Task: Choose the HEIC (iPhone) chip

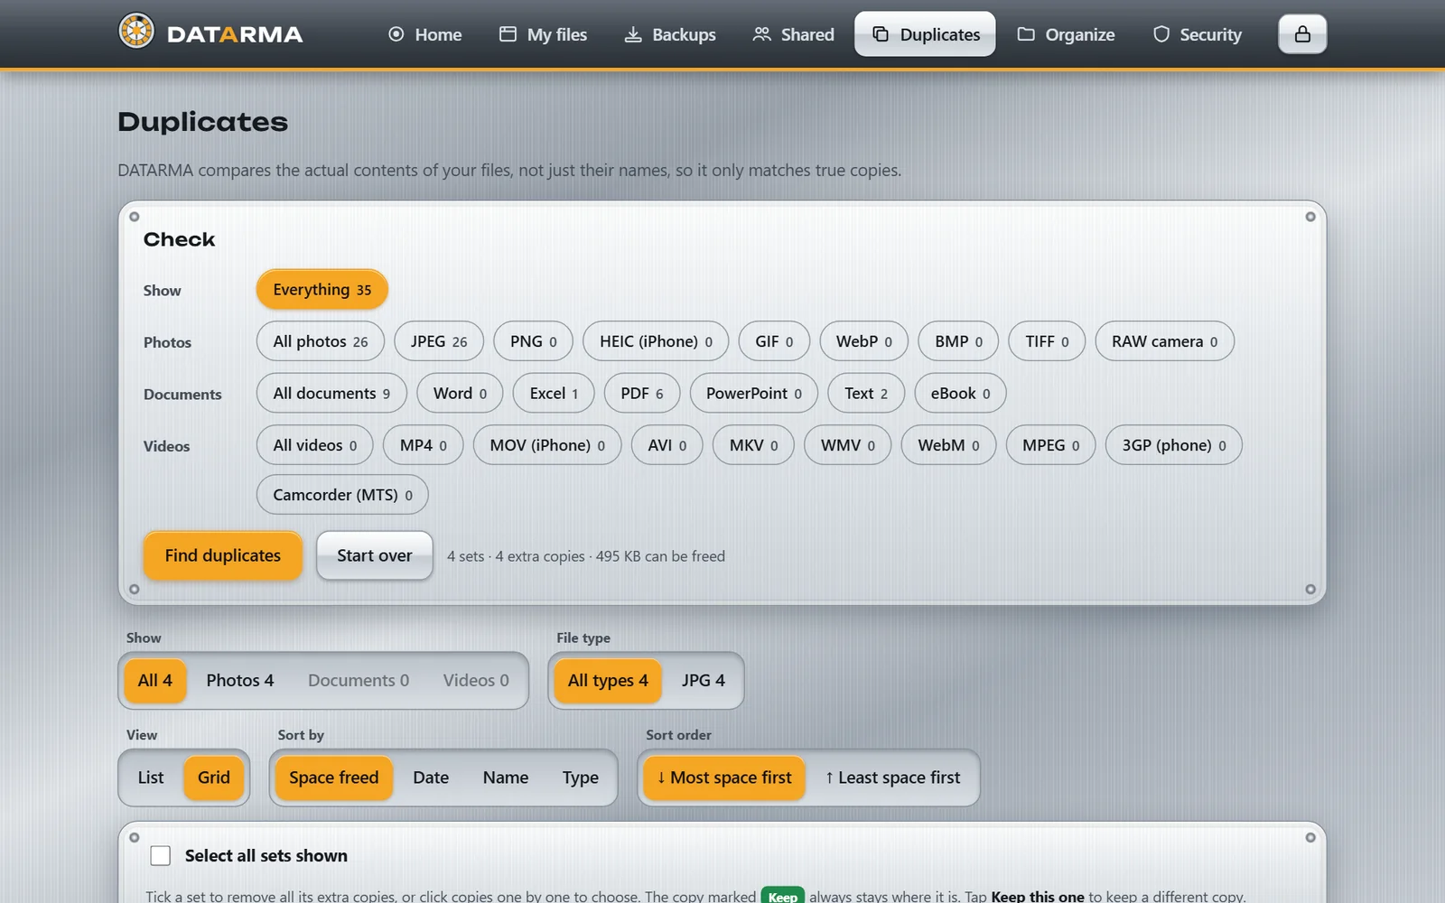Action: 656,341
